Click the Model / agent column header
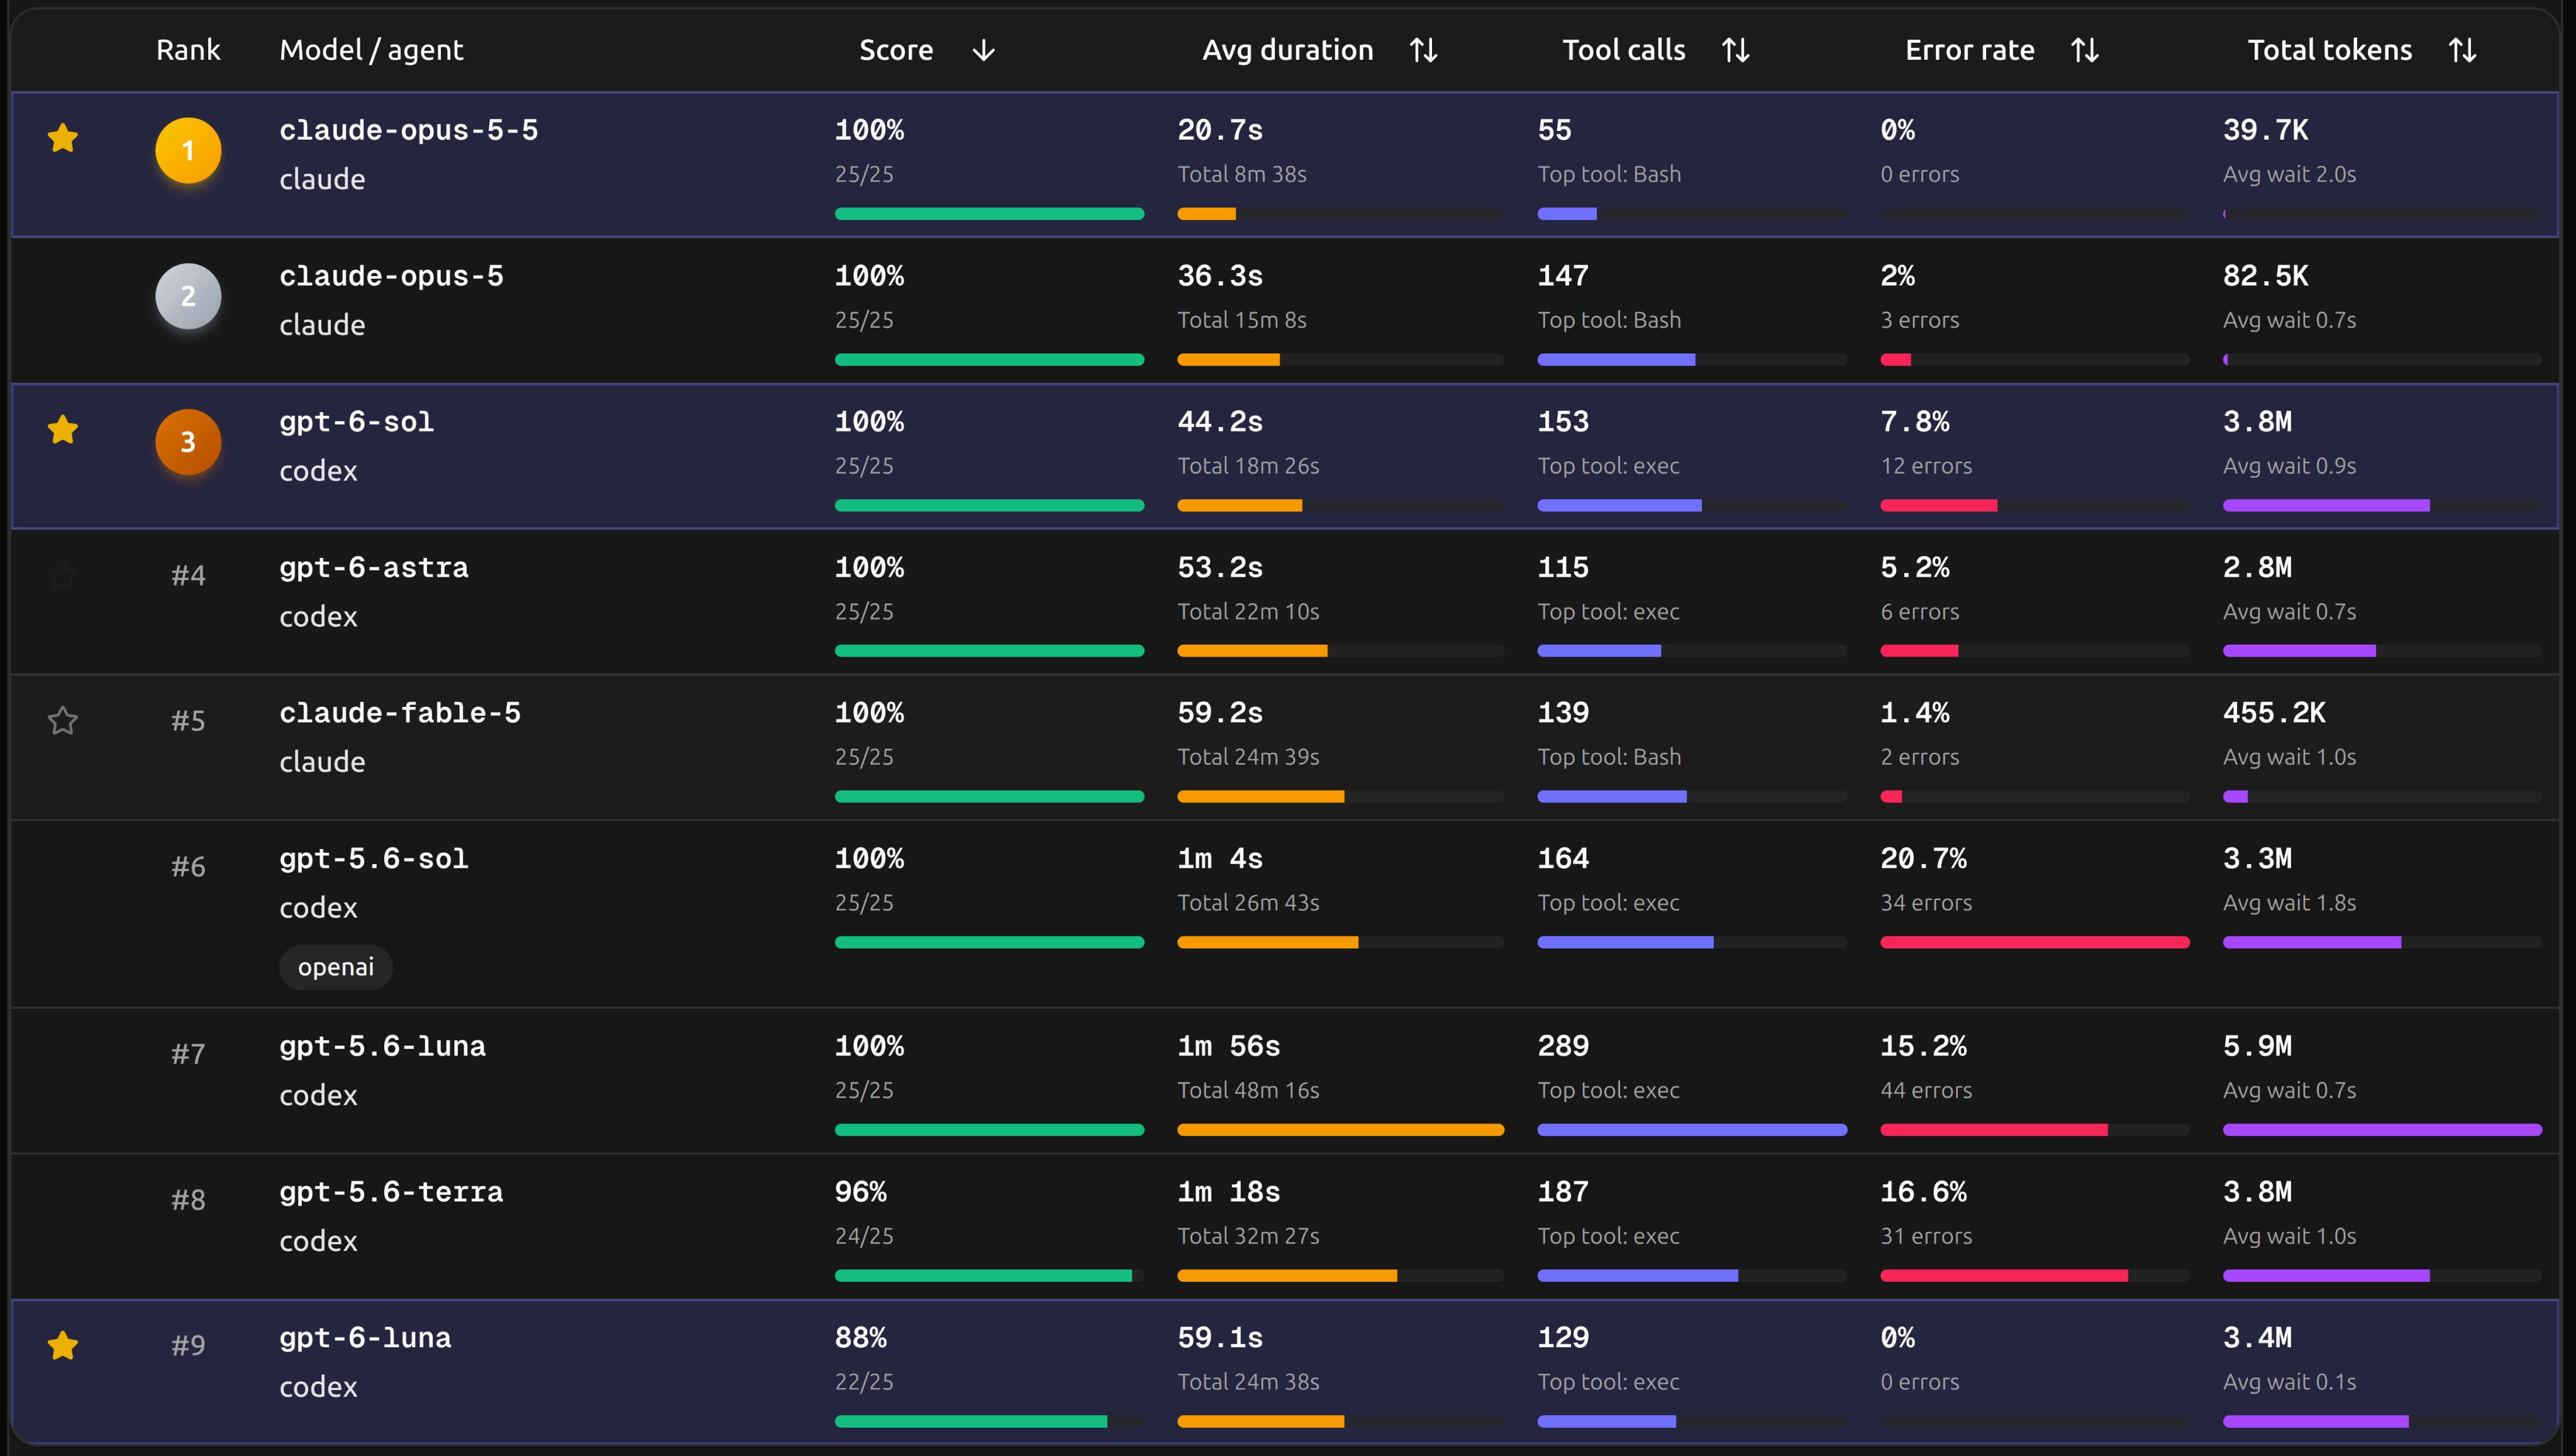Image resolution: width=2576 pixels, height=1456 pixels. [371, 50]
